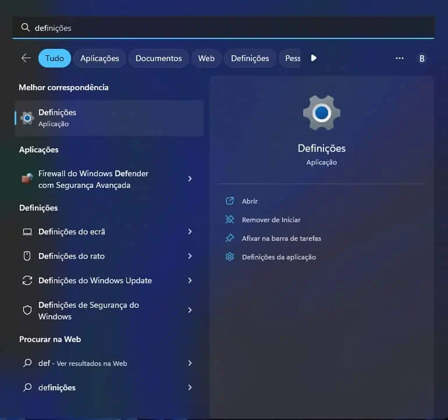
Task: Click the unpin icon for Remover de Iniciar
Action: (x=230, y=219)
